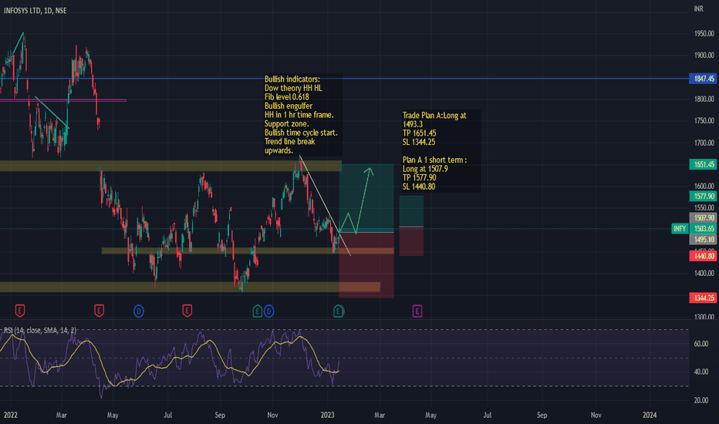Click the 40.00 RSI axis label
Image resolution: width=719 pixels, height=424 pixels.
pyautogui.click(x=701, y=372)
